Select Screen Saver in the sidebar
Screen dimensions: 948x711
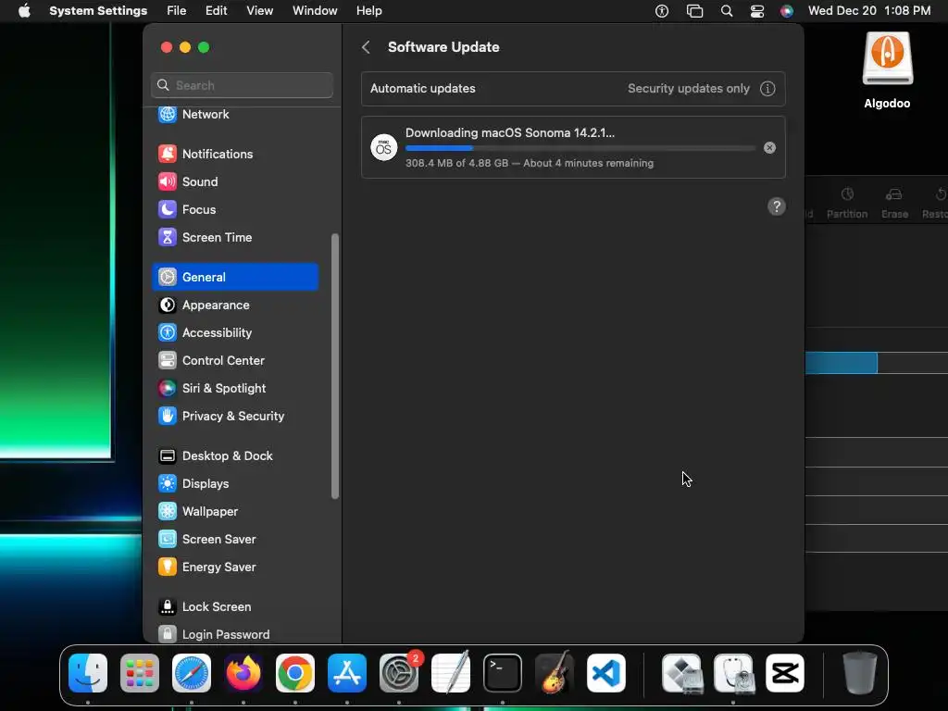click(235, 540)
